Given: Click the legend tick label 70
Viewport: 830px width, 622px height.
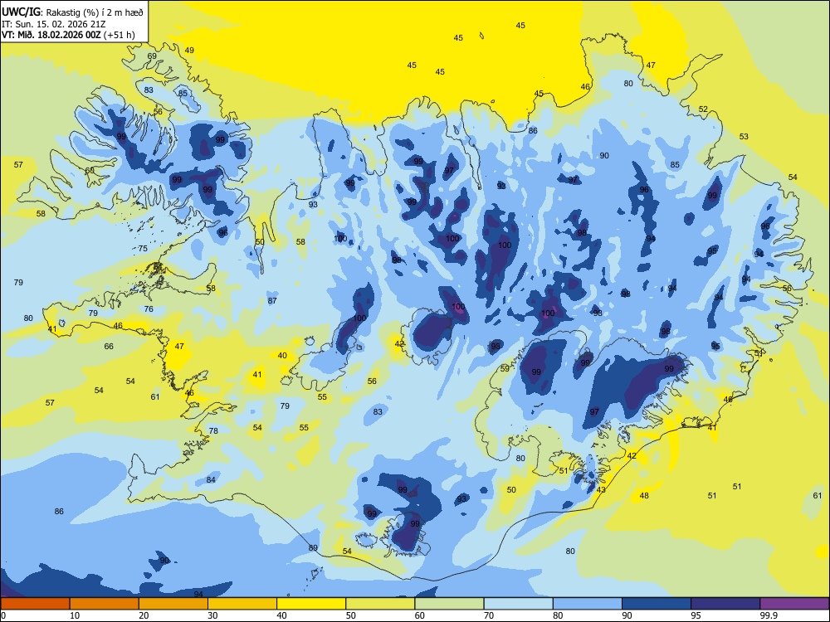Looking at the screenshot, I should [x=489, y=615].
